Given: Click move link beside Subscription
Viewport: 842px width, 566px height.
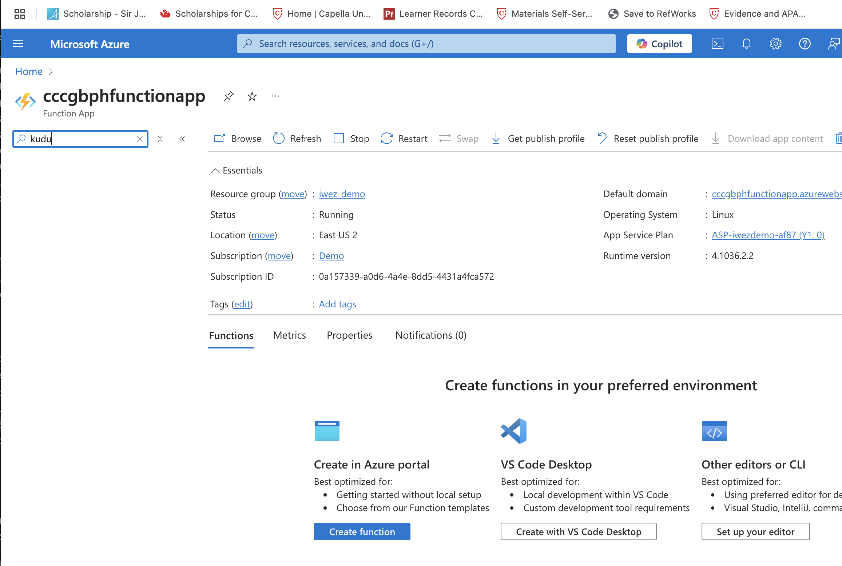Looking at the screenshot, I should 279,256.
